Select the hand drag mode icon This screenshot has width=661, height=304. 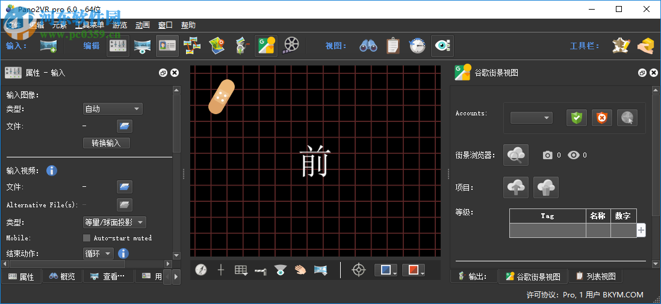300,270
